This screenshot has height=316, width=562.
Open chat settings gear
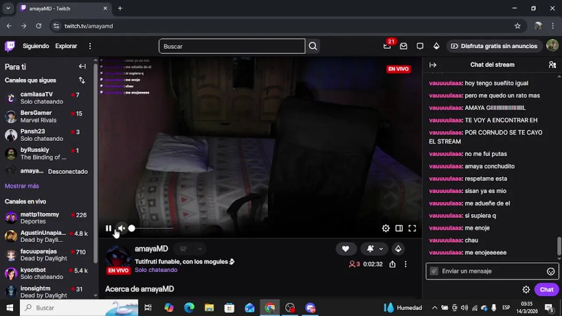click(x=526, y=290)
